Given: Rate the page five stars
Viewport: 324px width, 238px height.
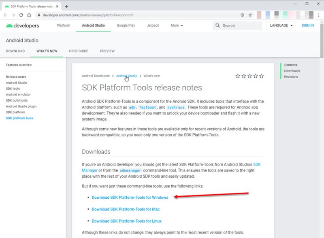Looking at the screenshot, I should pyautogui.click(x=262, y=76).
